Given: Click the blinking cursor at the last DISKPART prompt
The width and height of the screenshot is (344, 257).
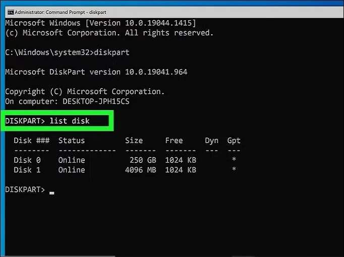Looking at the screenshot, I should 52,191.
